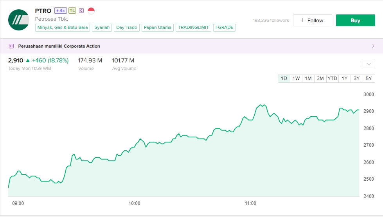383x217 pixels.
Task: Click the Indonesia flag icon
Action: click(x=91, y=11)
